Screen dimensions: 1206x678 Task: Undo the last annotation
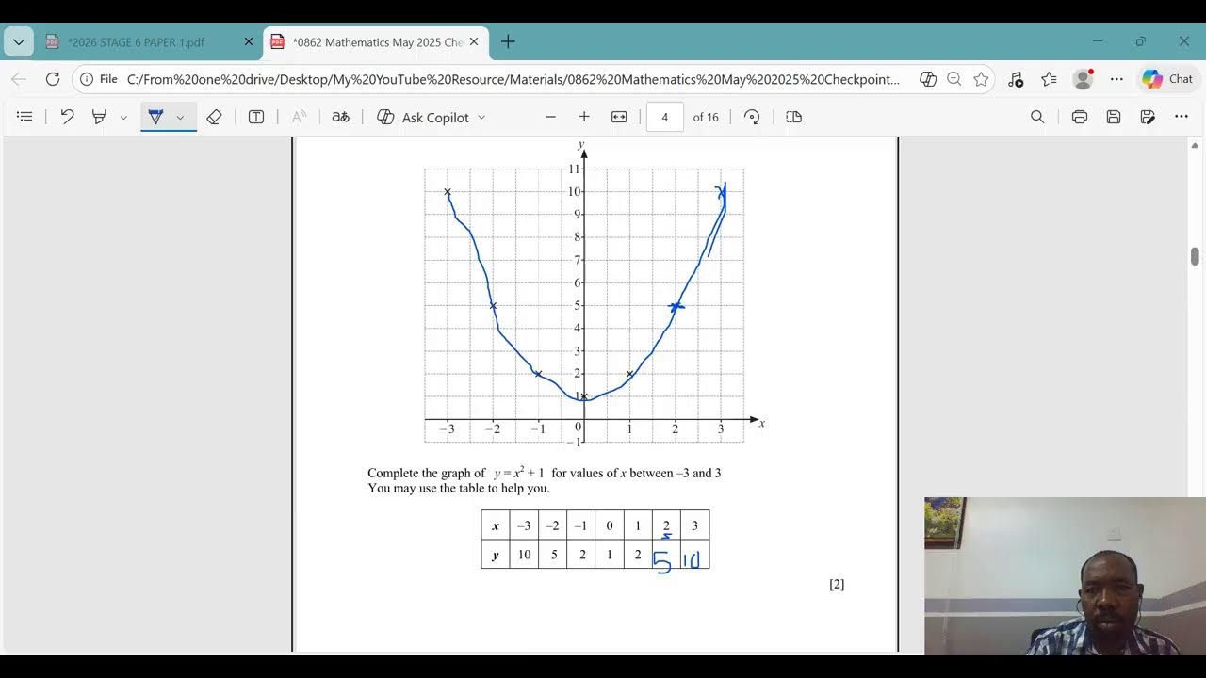67,117
